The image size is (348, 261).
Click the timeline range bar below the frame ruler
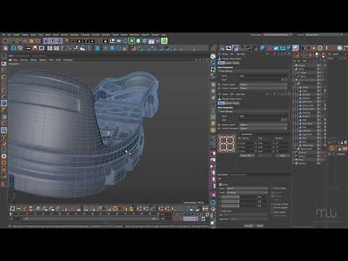coord(91,218)
